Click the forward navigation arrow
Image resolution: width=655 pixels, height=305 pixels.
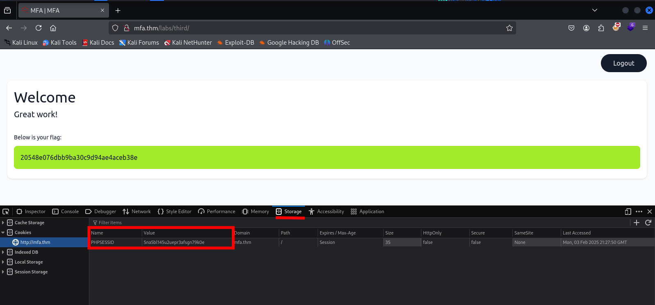(24, 28)
